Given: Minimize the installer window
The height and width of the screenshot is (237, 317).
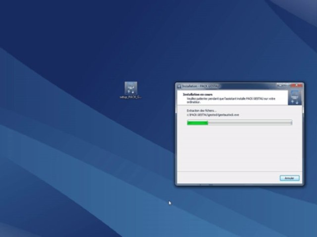Looking at the screenshot, I should [x=280, y=86].
